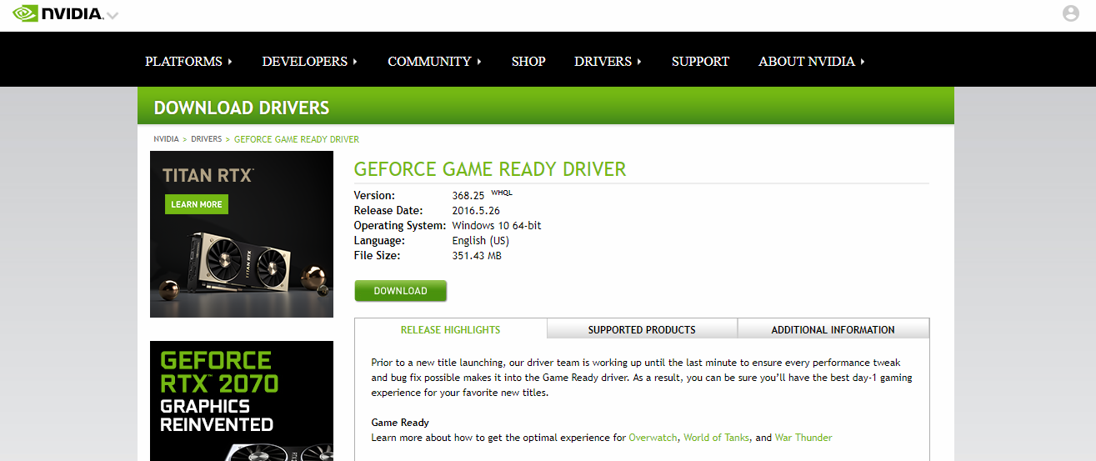Screen dimensions: 1096x461
Task: Go to Shop
Action: coord(528,61)
